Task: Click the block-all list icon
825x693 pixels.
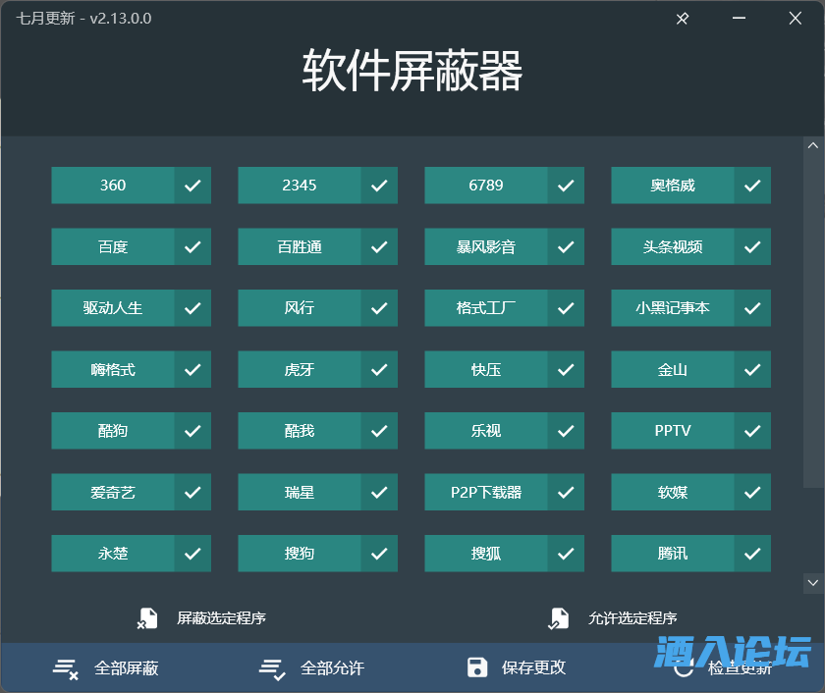Action: [66, 668]
